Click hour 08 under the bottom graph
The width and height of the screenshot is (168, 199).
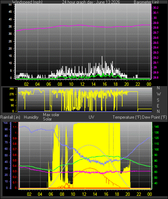tap(62, 194)
